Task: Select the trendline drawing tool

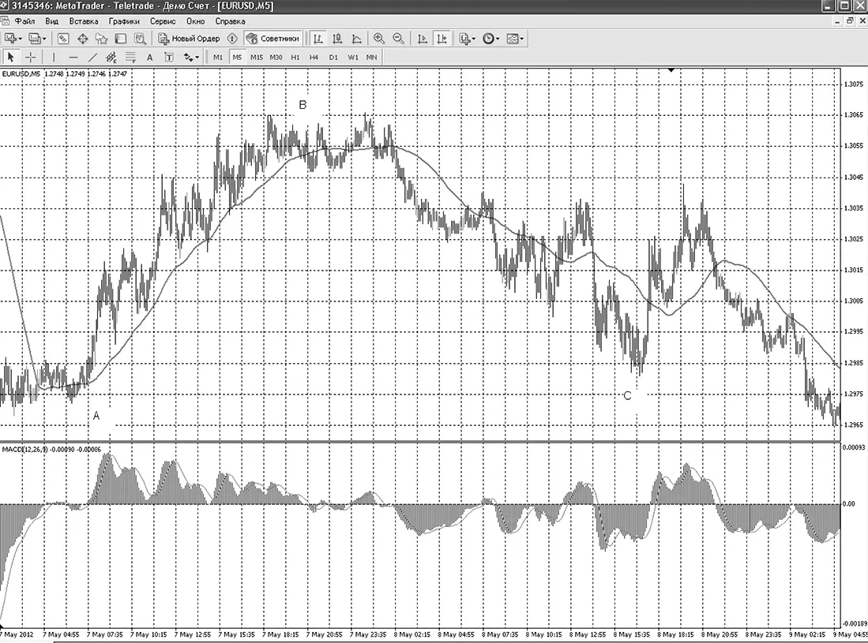Action: [x=92, y=57]
